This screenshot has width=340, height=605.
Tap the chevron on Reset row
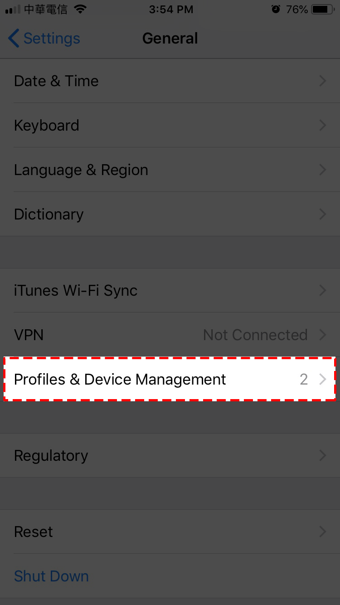323,532
